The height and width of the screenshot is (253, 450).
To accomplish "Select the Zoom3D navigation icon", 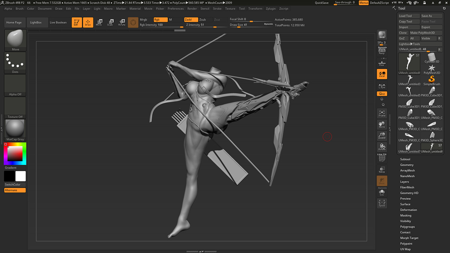I will 382,136.
